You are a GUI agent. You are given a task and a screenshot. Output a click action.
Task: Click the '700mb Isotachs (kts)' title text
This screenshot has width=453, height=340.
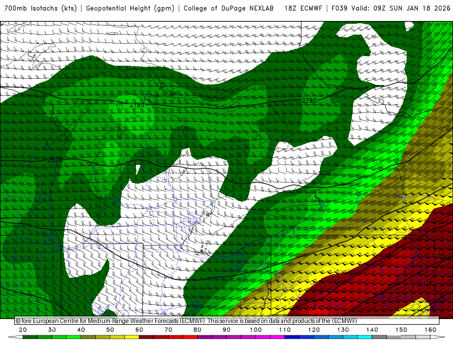click(x=40, y=8)
